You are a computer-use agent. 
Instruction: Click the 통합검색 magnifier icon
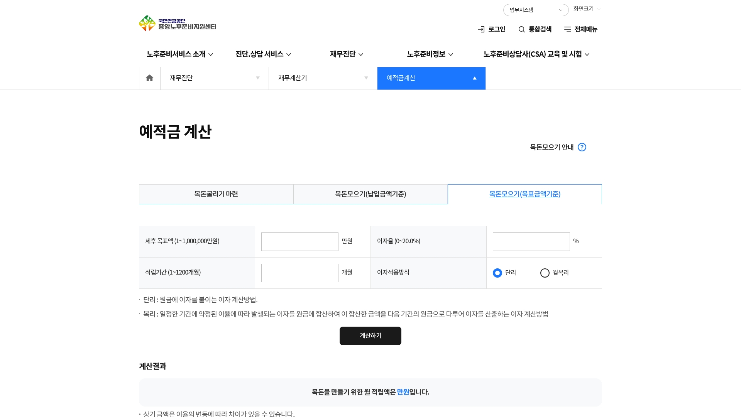(521, 29)
